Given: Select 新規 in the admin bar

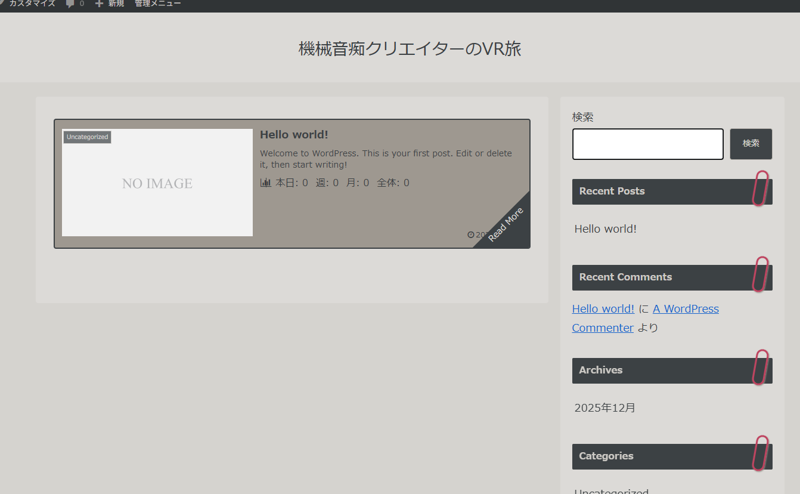Looking at the screenshot, I should pos(116,4).
